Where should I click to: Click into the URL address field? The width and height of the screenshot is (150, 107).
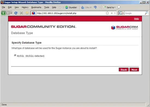pyautogui.click(x=71, y=13)
